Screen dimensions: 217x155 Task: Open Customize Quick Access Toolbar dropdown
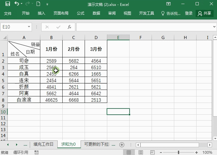coord(47,4)
